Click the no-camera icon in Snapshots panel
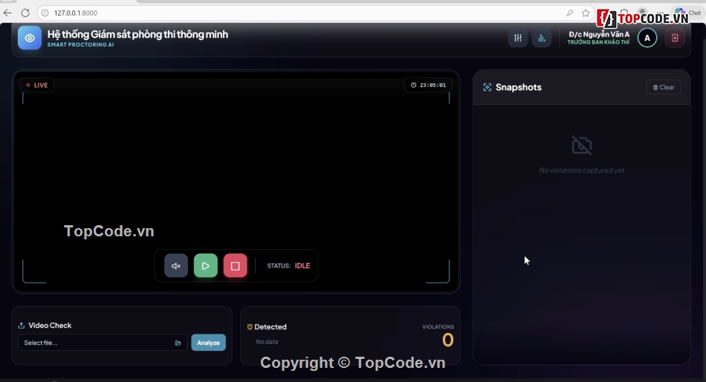Image resolution: width=706 pixels, height=382 pixels. pos(582,145)
